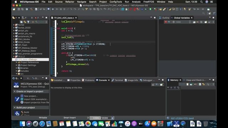The height and width of the screenshot is (128, 228).
Task: Open the FreeRTOS menu
Action: point(149,2)
